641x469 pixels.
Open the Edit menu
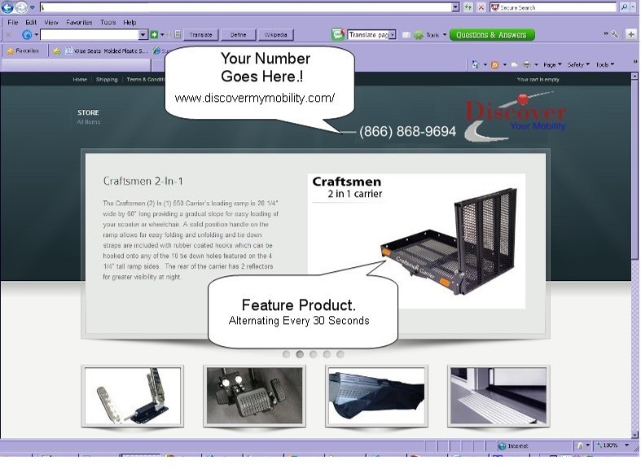click(31, 23)
